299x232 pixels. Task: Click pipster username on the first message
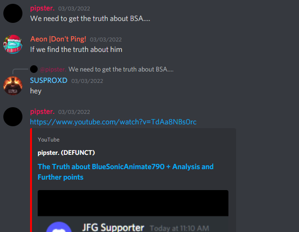pyautogui.click(x=42, y=8)
